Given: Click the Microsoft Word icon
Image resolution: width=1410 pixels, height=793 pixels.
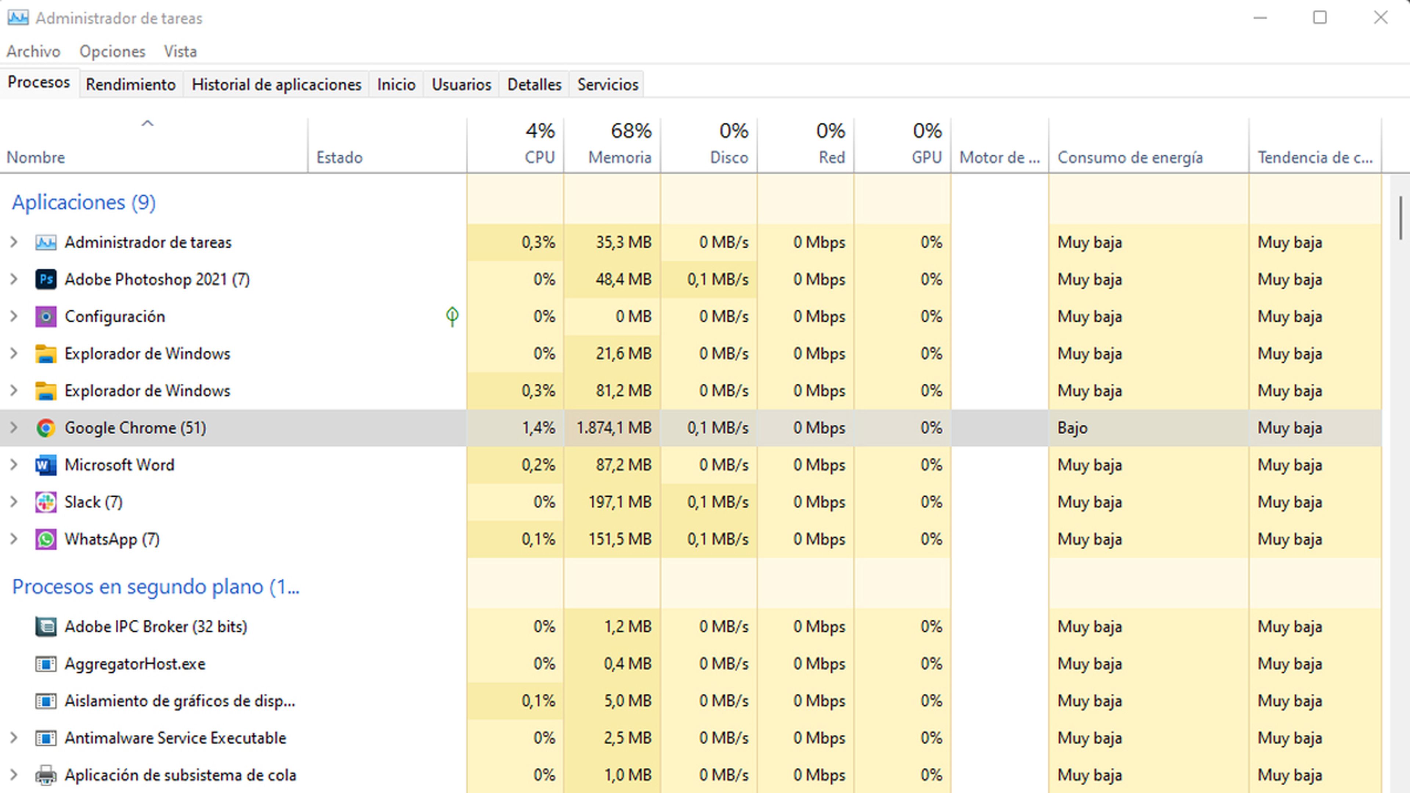Looking at the screenshot, I should point(46,465).
